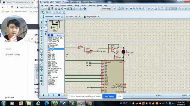The height and width of the screenshot is (106, 190).
Task: Select the Component Mode tool
Action: click(42, 25)
